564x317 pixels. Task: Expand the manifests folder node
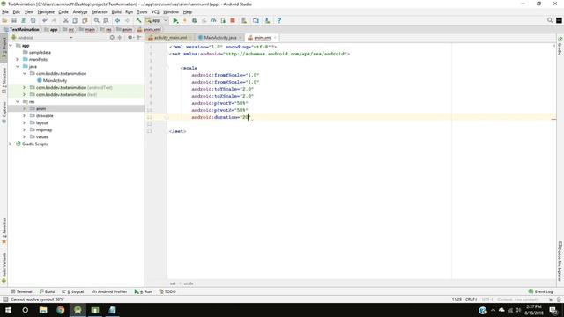tap(18, 60)
